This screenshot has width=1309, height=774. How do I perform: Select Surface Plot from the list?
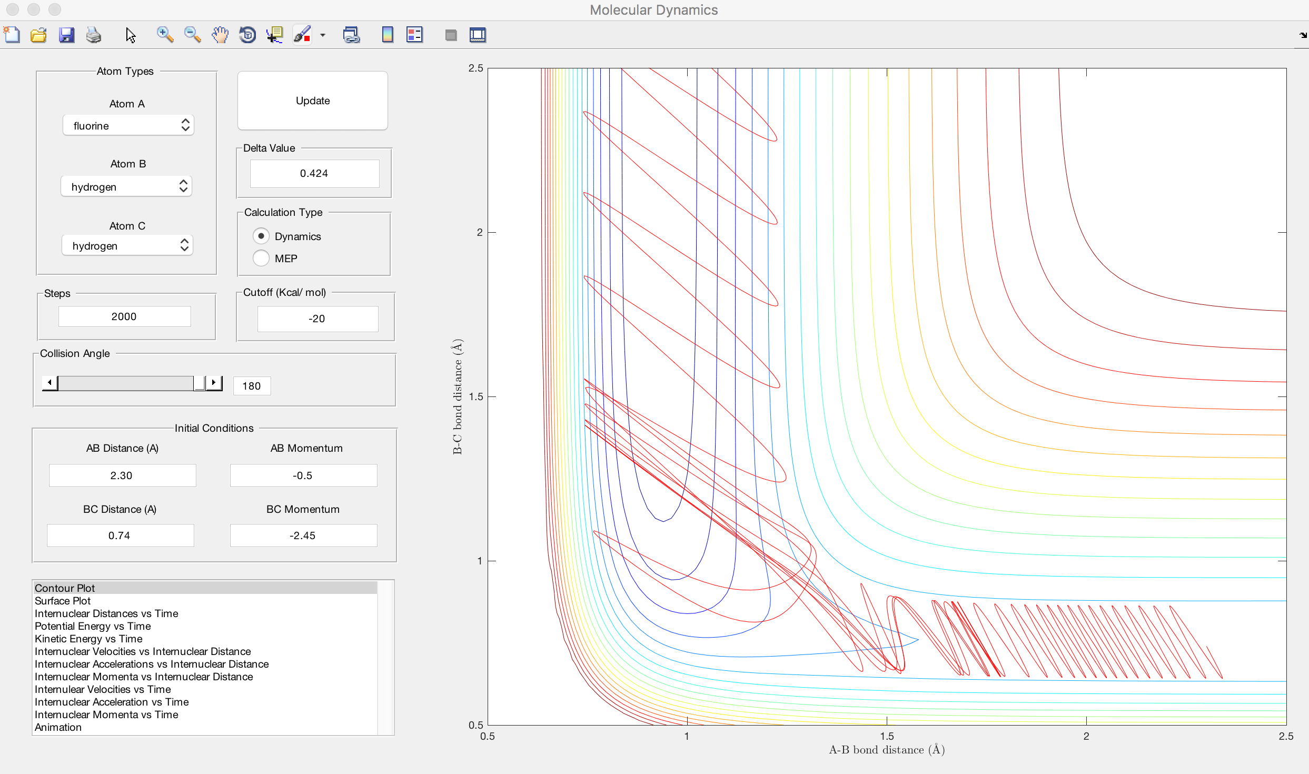pos(63,601)
